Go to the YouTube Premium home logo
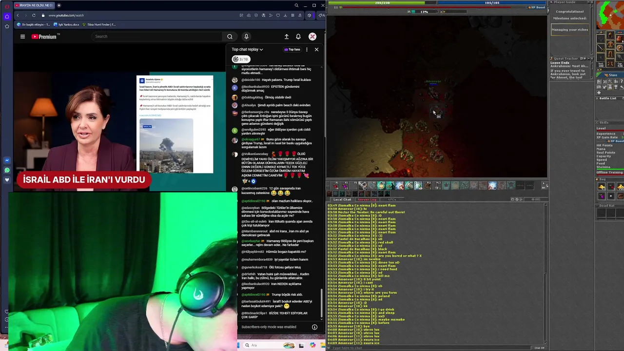624x351 pixels. coord(45,37)
